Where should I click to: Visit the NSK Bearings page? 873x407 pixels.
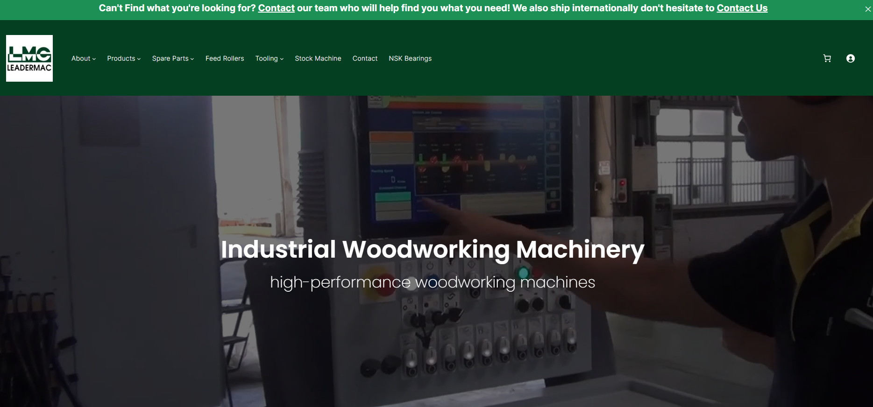(410, 58)
